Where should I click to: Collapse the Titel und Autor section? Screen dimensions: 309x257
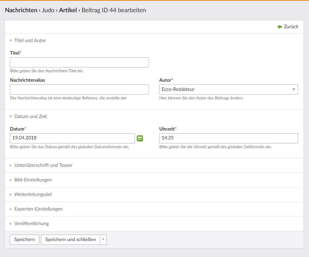tap(30, 40)
